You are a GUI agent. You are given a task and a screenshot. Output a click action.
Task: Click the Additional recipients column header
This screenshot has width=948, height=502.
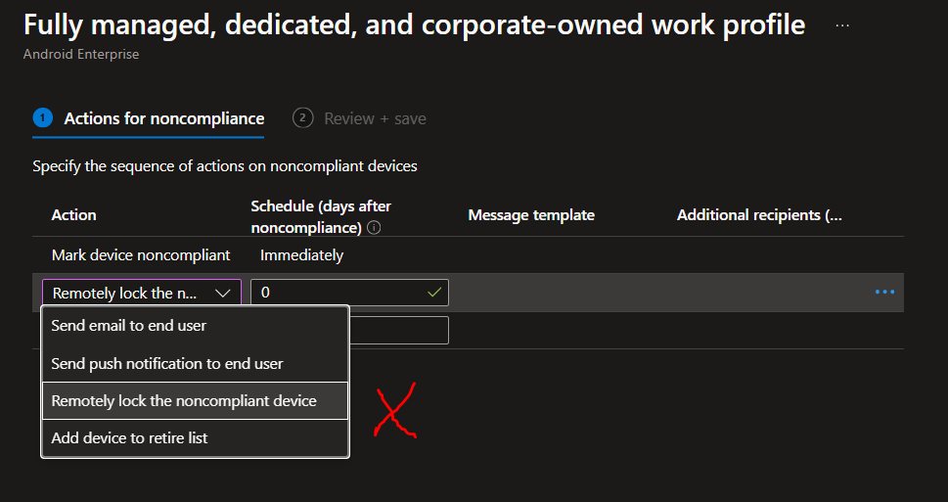[759, 215]
